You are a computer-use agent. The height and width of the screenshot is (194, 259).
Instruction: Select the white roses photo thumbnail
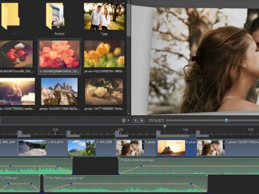(x=104, y=92)
